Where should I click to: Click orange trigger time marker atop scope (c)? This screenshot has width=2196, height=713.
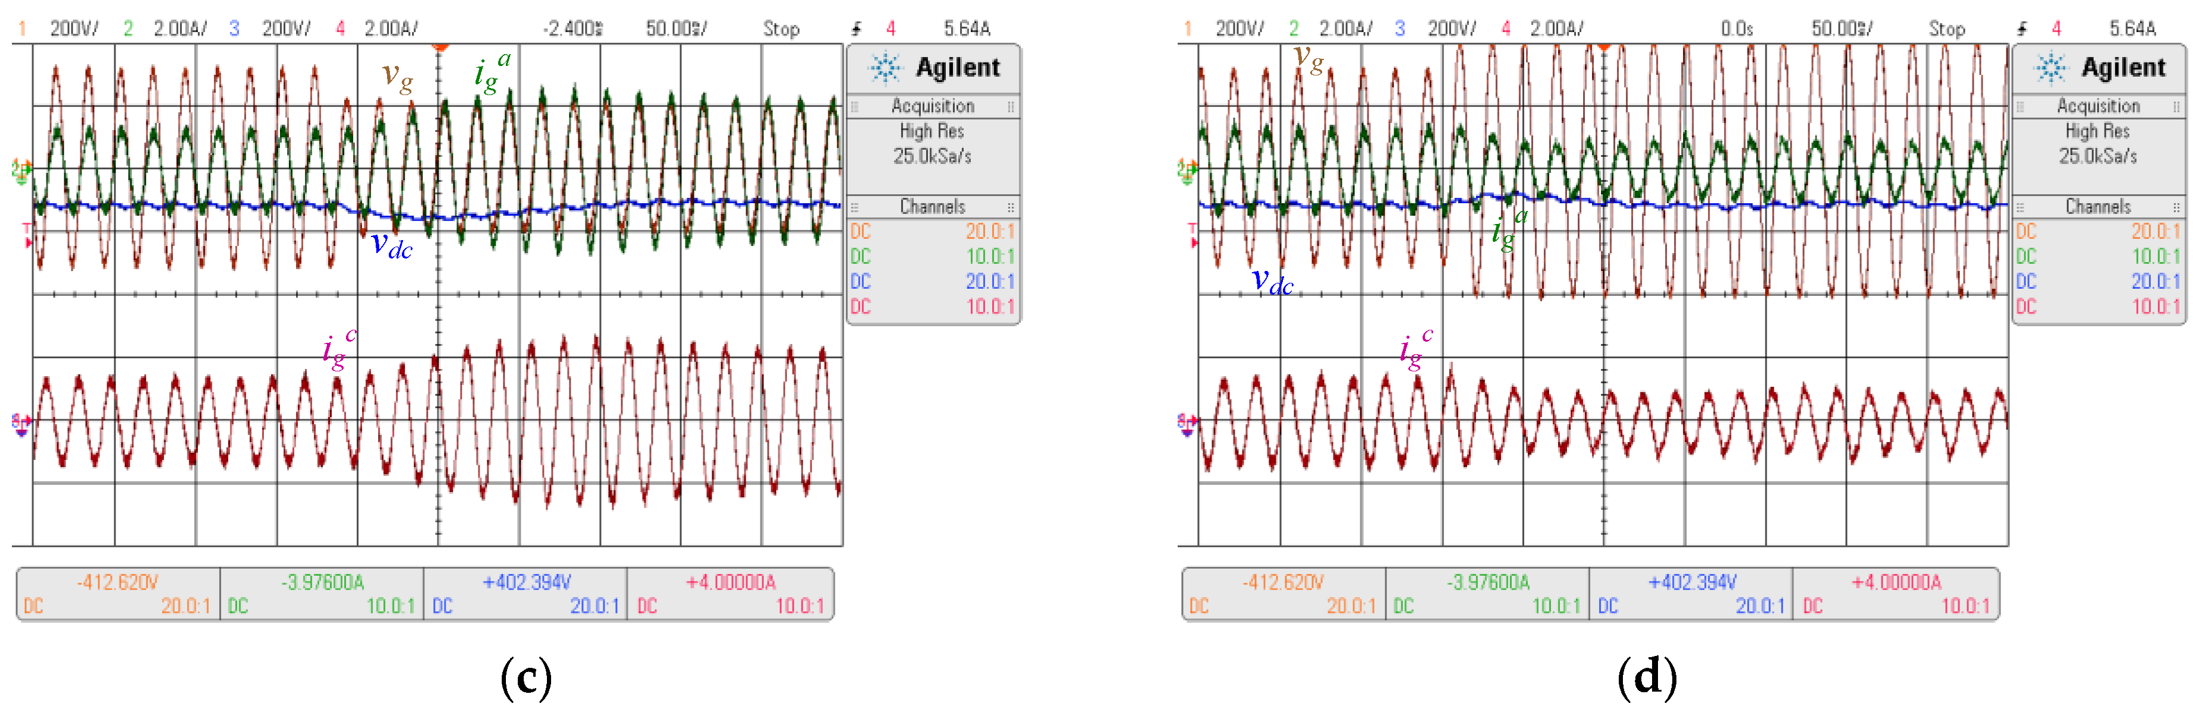pos(440,46)
